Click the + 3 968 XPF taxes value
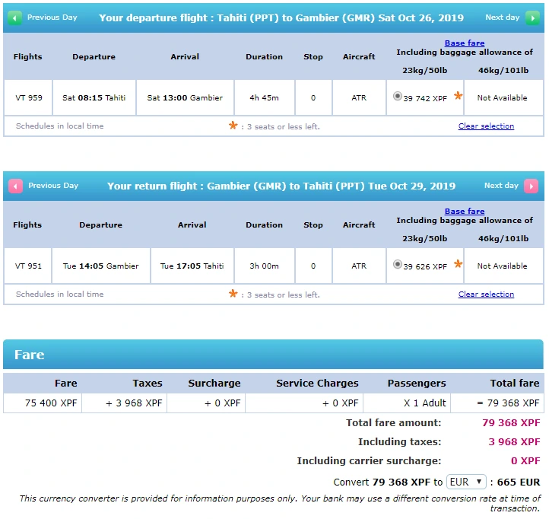 click(x=134, y=403)
